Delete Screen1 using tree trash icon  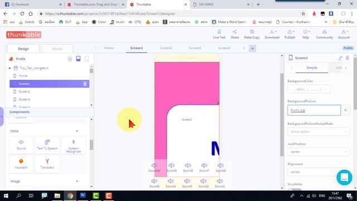tap(85, 84)
